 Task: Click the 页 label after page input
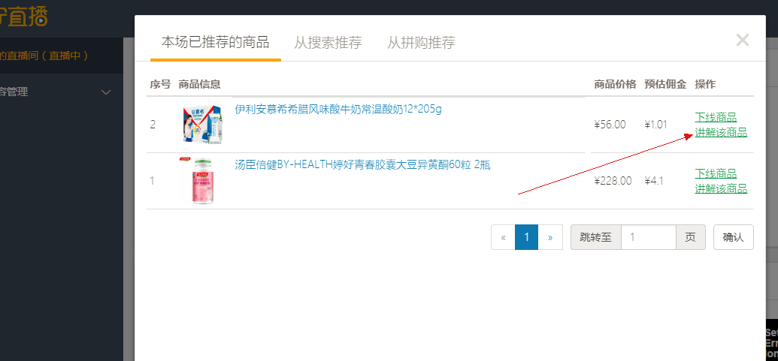click(x=691, y=237)
